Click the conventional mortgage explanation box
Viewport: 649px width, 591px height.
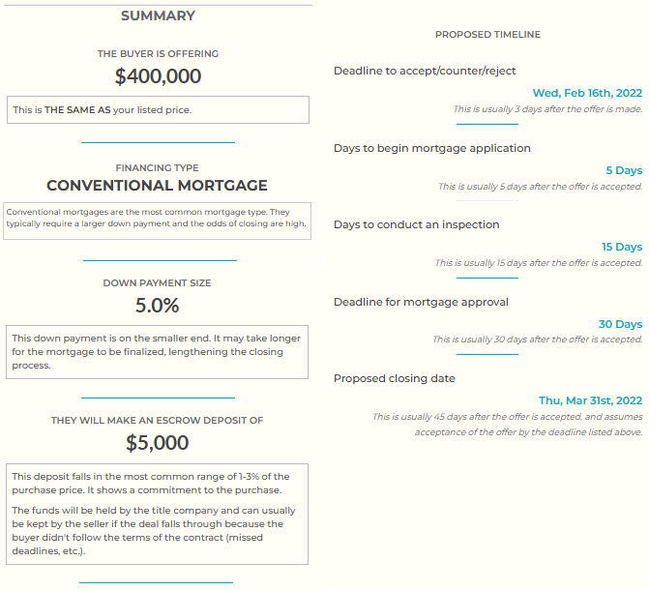tap(158, 218)
